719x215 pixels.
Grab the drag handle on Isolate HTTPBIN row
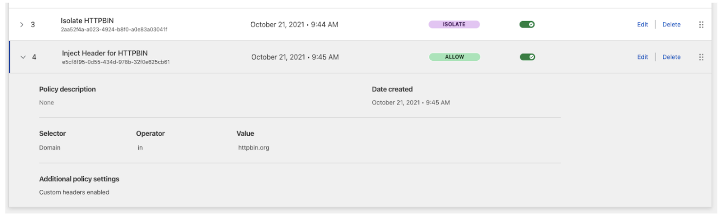pos(701,25)
